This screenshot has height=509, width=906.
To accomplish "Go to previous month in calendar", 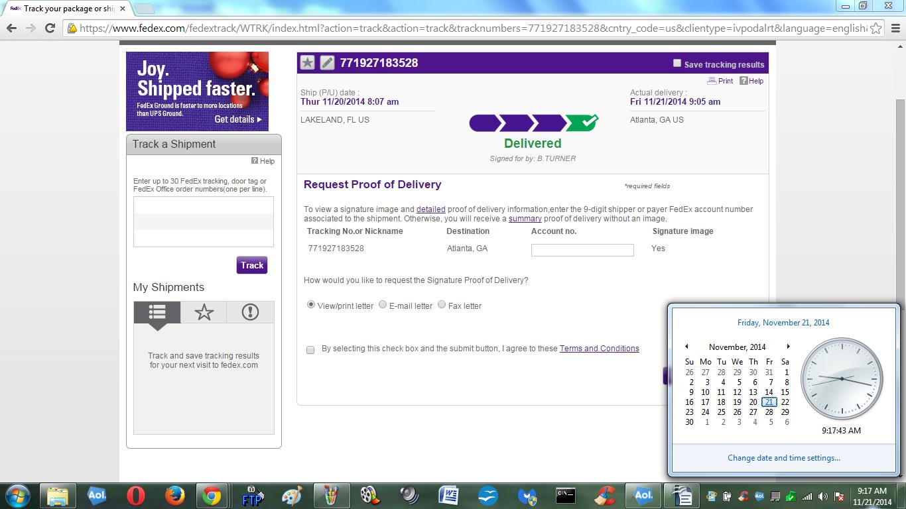I will pyautogui.click(x=686, y=347).
